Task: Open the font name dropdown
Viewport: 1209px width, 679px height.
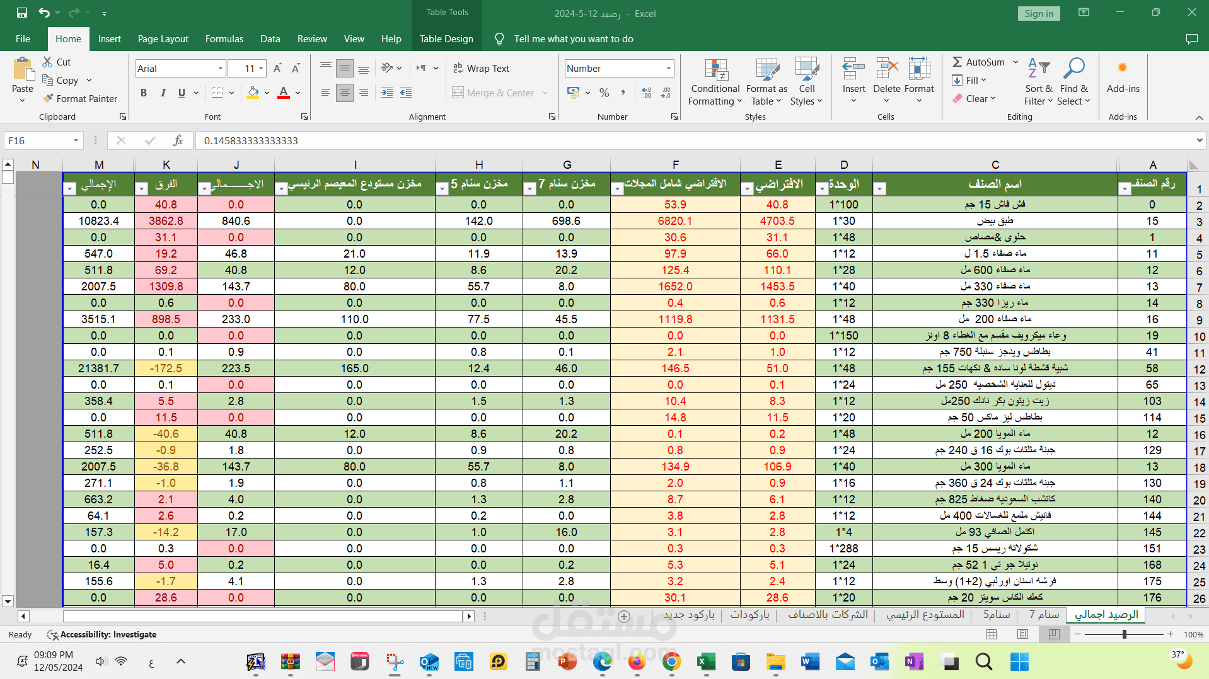Action: [220, 68]
